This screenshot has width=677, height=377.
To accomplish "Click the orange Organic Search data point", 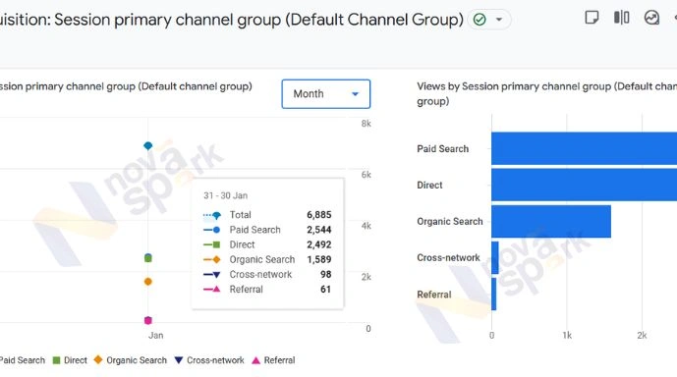I will click(148, 281).
